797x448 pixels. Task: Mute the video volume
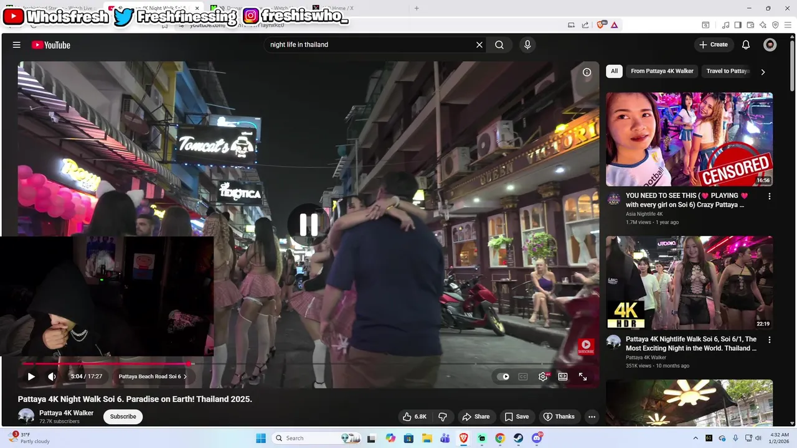(x=52, y=376)
